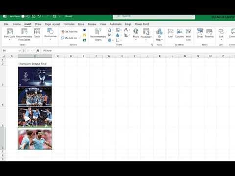Click the 3D Map icon
This screenshot has height=176, width=235.
(159, 31)
